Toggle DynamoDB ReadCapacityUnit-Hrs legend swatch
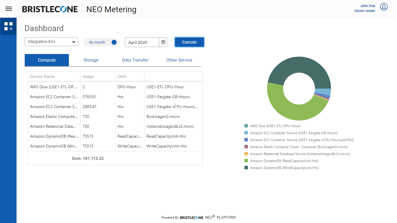The image size is (397, 223). coord(246,161)
